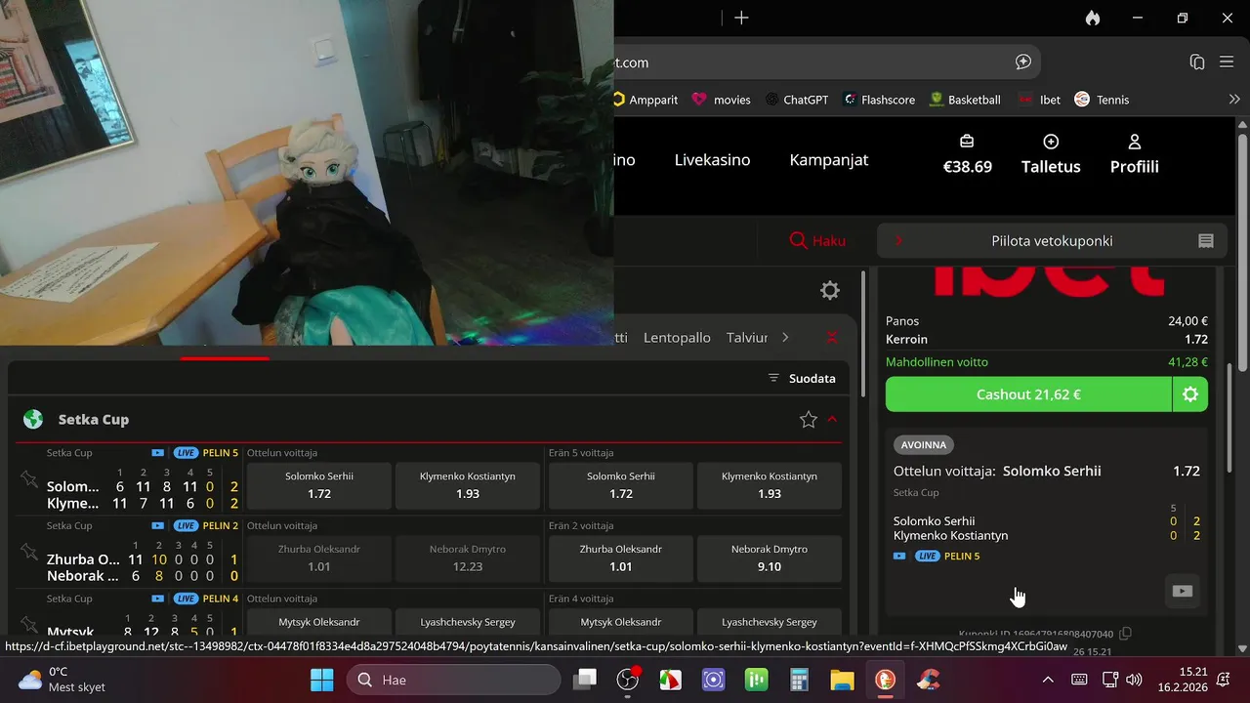1250x703 pixels.
Task: Open video stream icon for Mytsyk match row
Action: (x=158, y=599)
